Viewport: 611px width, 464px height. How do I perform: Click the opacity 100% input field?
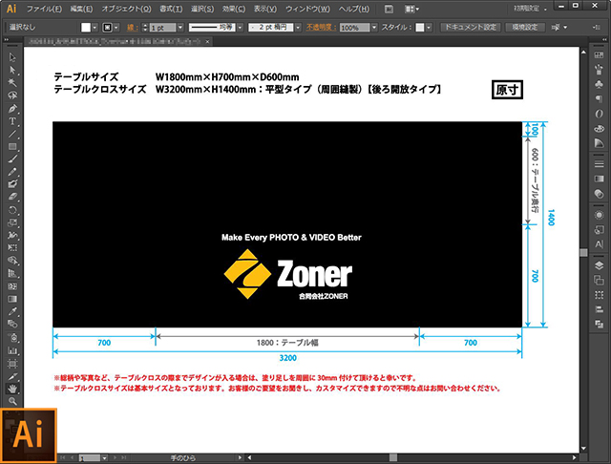tap(354, 28)
